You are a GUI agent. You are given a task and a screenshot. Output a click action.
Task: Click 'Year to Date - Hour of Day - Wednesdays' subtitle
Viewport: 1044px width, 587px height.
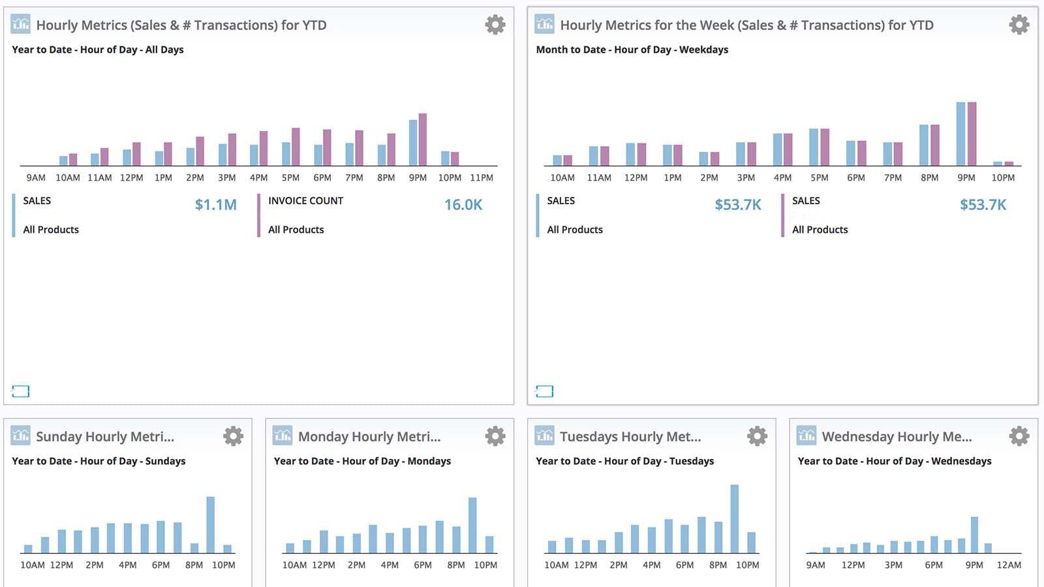tap(895, 461)
